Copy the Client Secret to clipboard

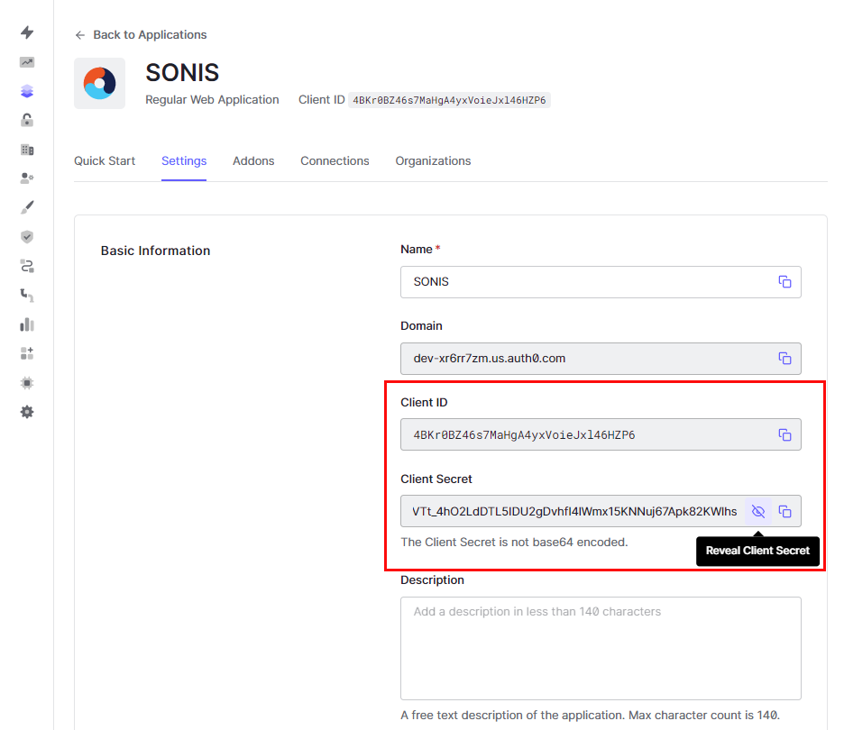click(x=785, y=511)
